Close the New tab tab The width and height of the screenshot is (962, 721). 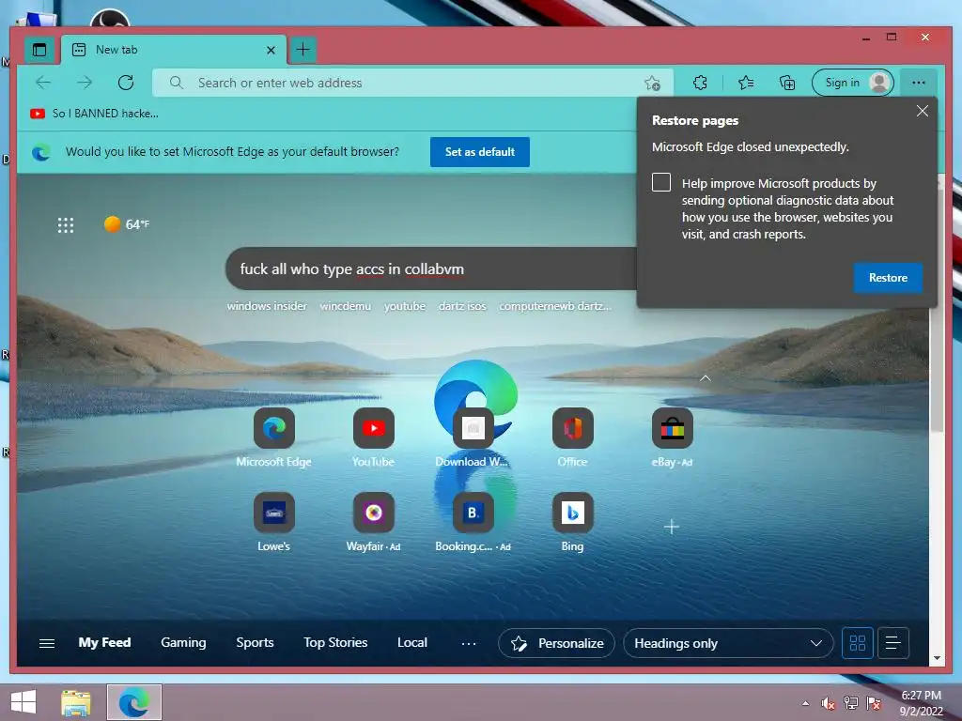[x=271, y=51]
